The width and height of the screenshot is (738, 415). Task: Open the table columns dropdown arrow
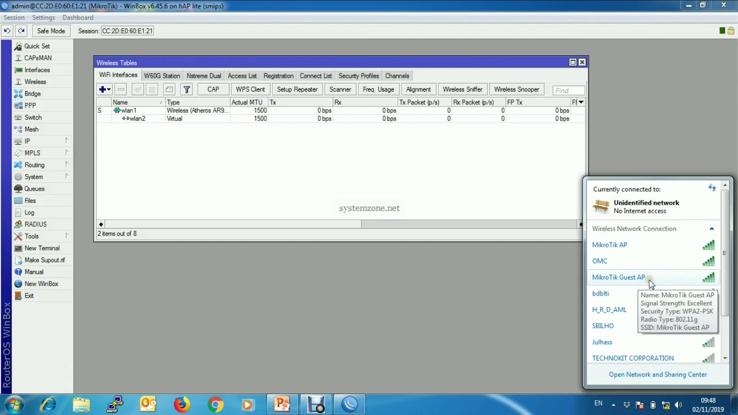point(581,102)
